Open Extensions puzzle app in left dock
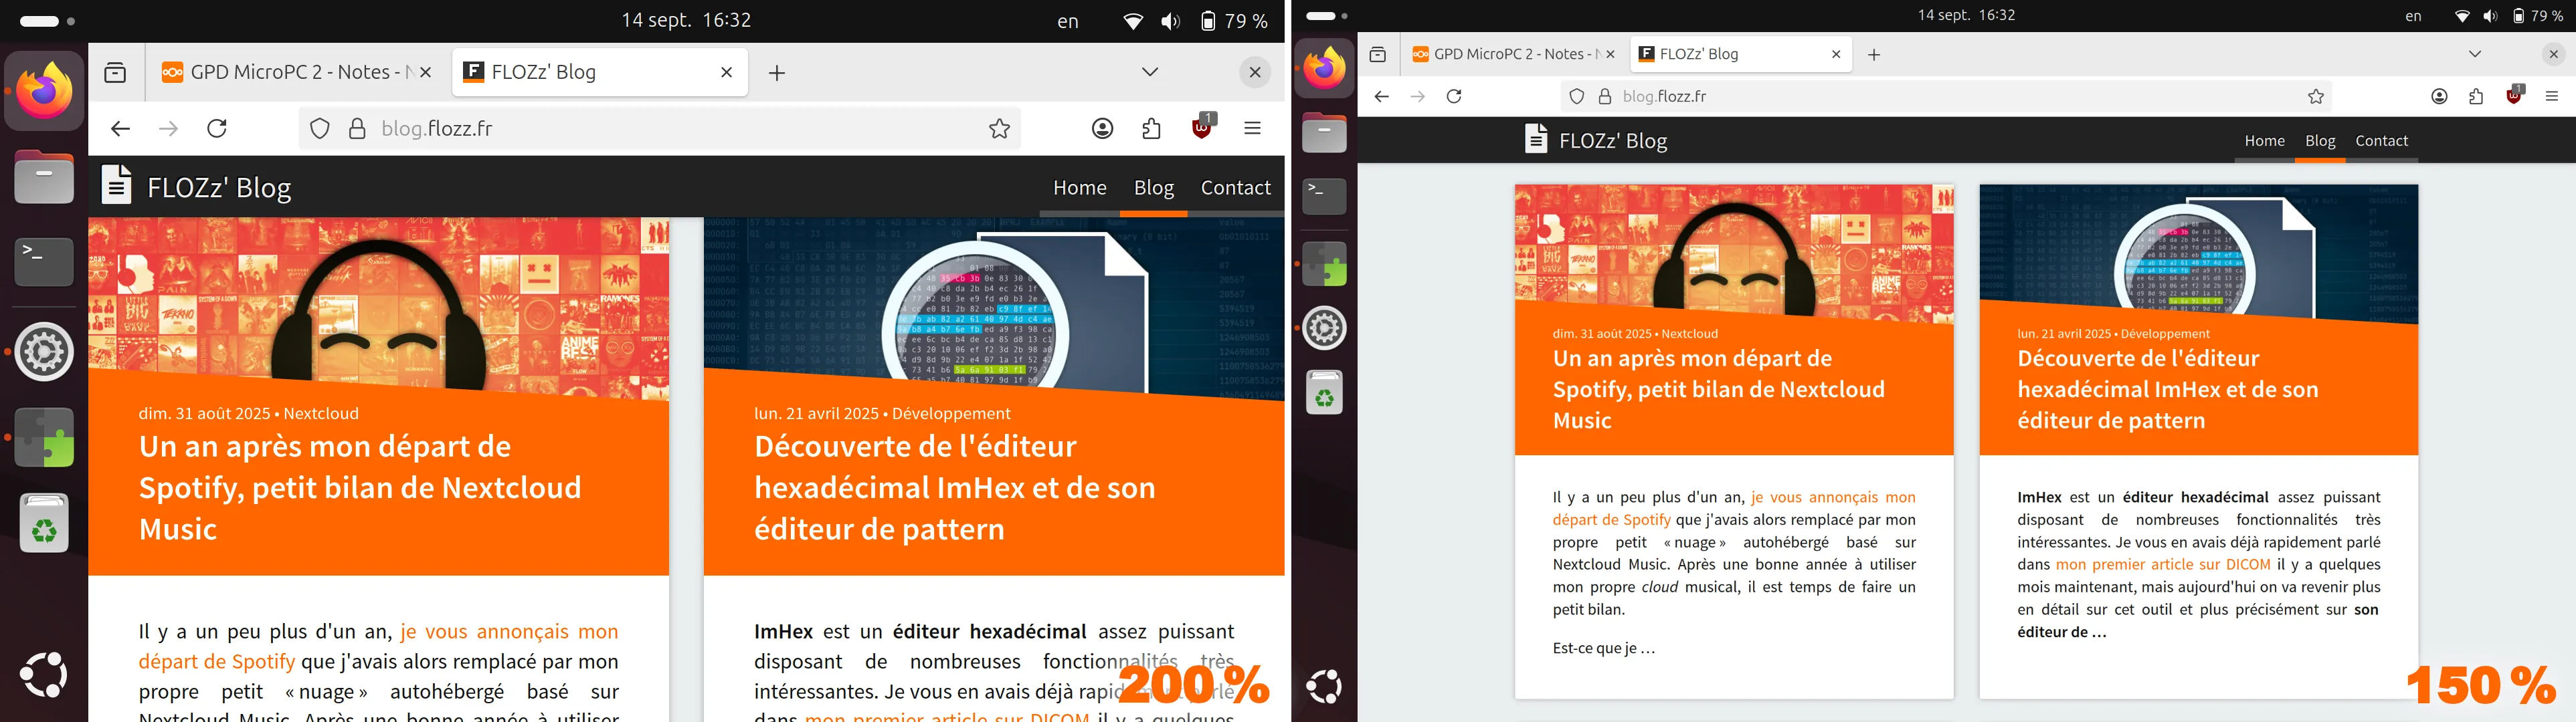Screen dimensions: 2576x722 [x=44, y=437]
